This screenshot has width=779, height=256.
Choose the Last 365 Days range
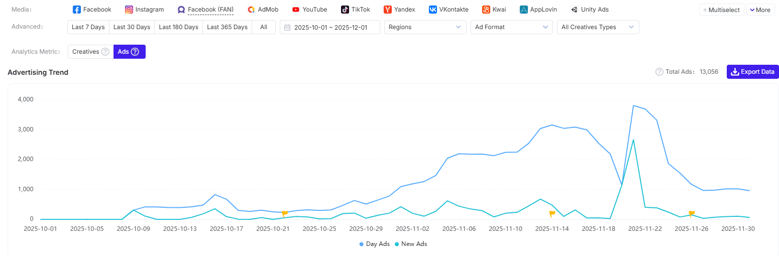(x=227, y=27)
